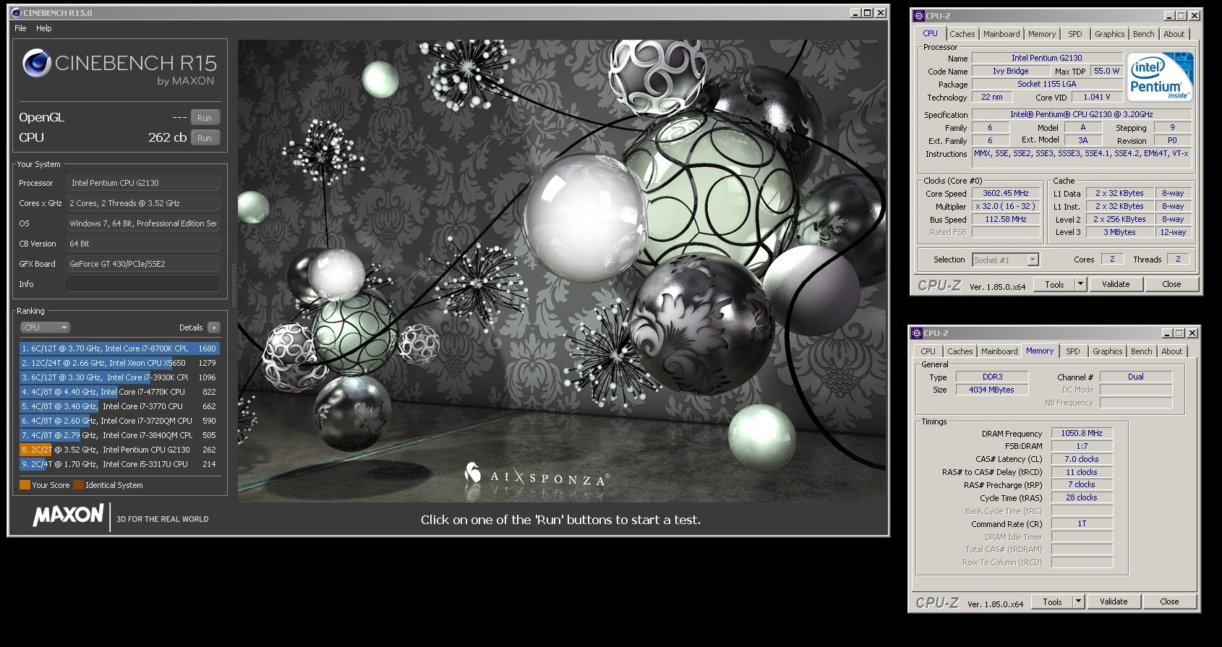The height and width of the screenshot is (647, 1222).
Task: Click Tools button in top CPU-Z window
Action: pos(1054,285)
